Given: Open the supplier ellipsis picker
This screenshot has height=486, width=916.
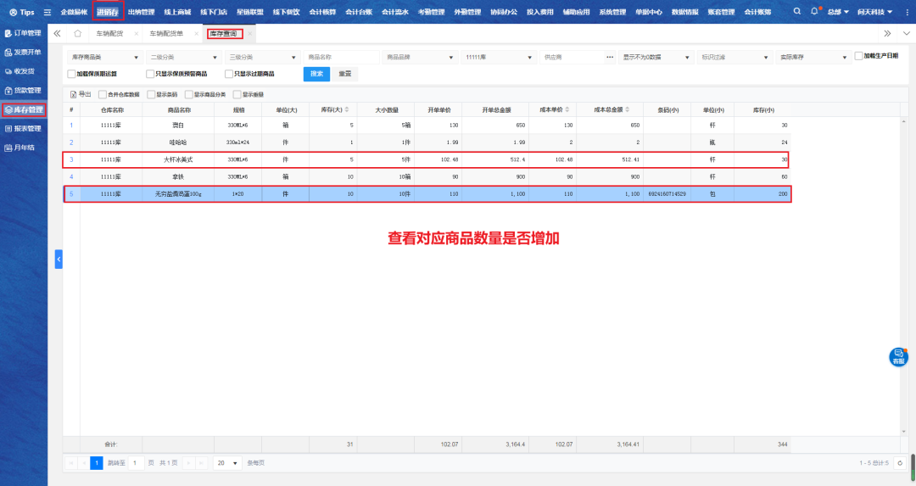Looking at the screenshot, I should [610, 57].
